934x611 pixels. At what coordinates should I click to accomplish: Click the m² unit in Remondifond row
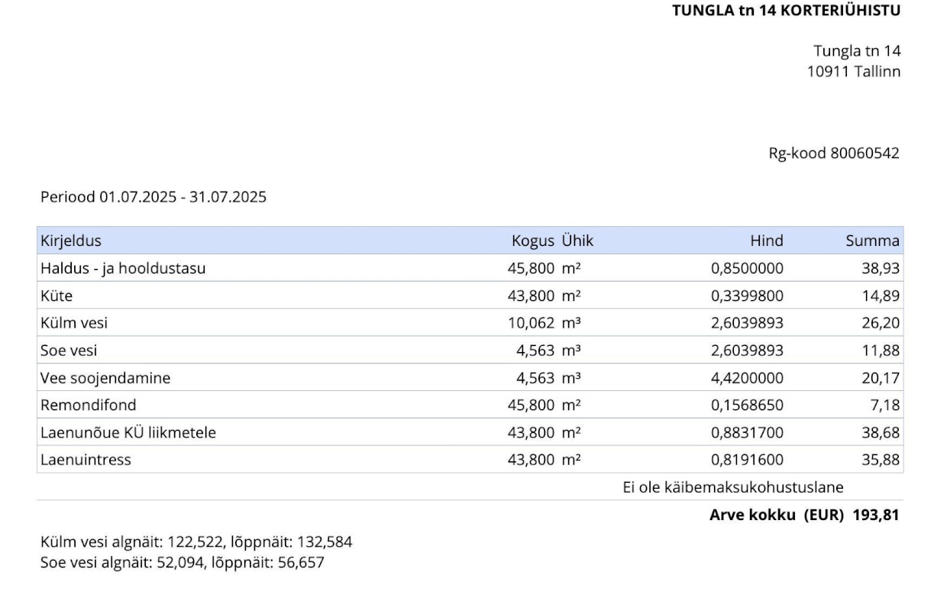pyautogui.click(x=571, y=406)
